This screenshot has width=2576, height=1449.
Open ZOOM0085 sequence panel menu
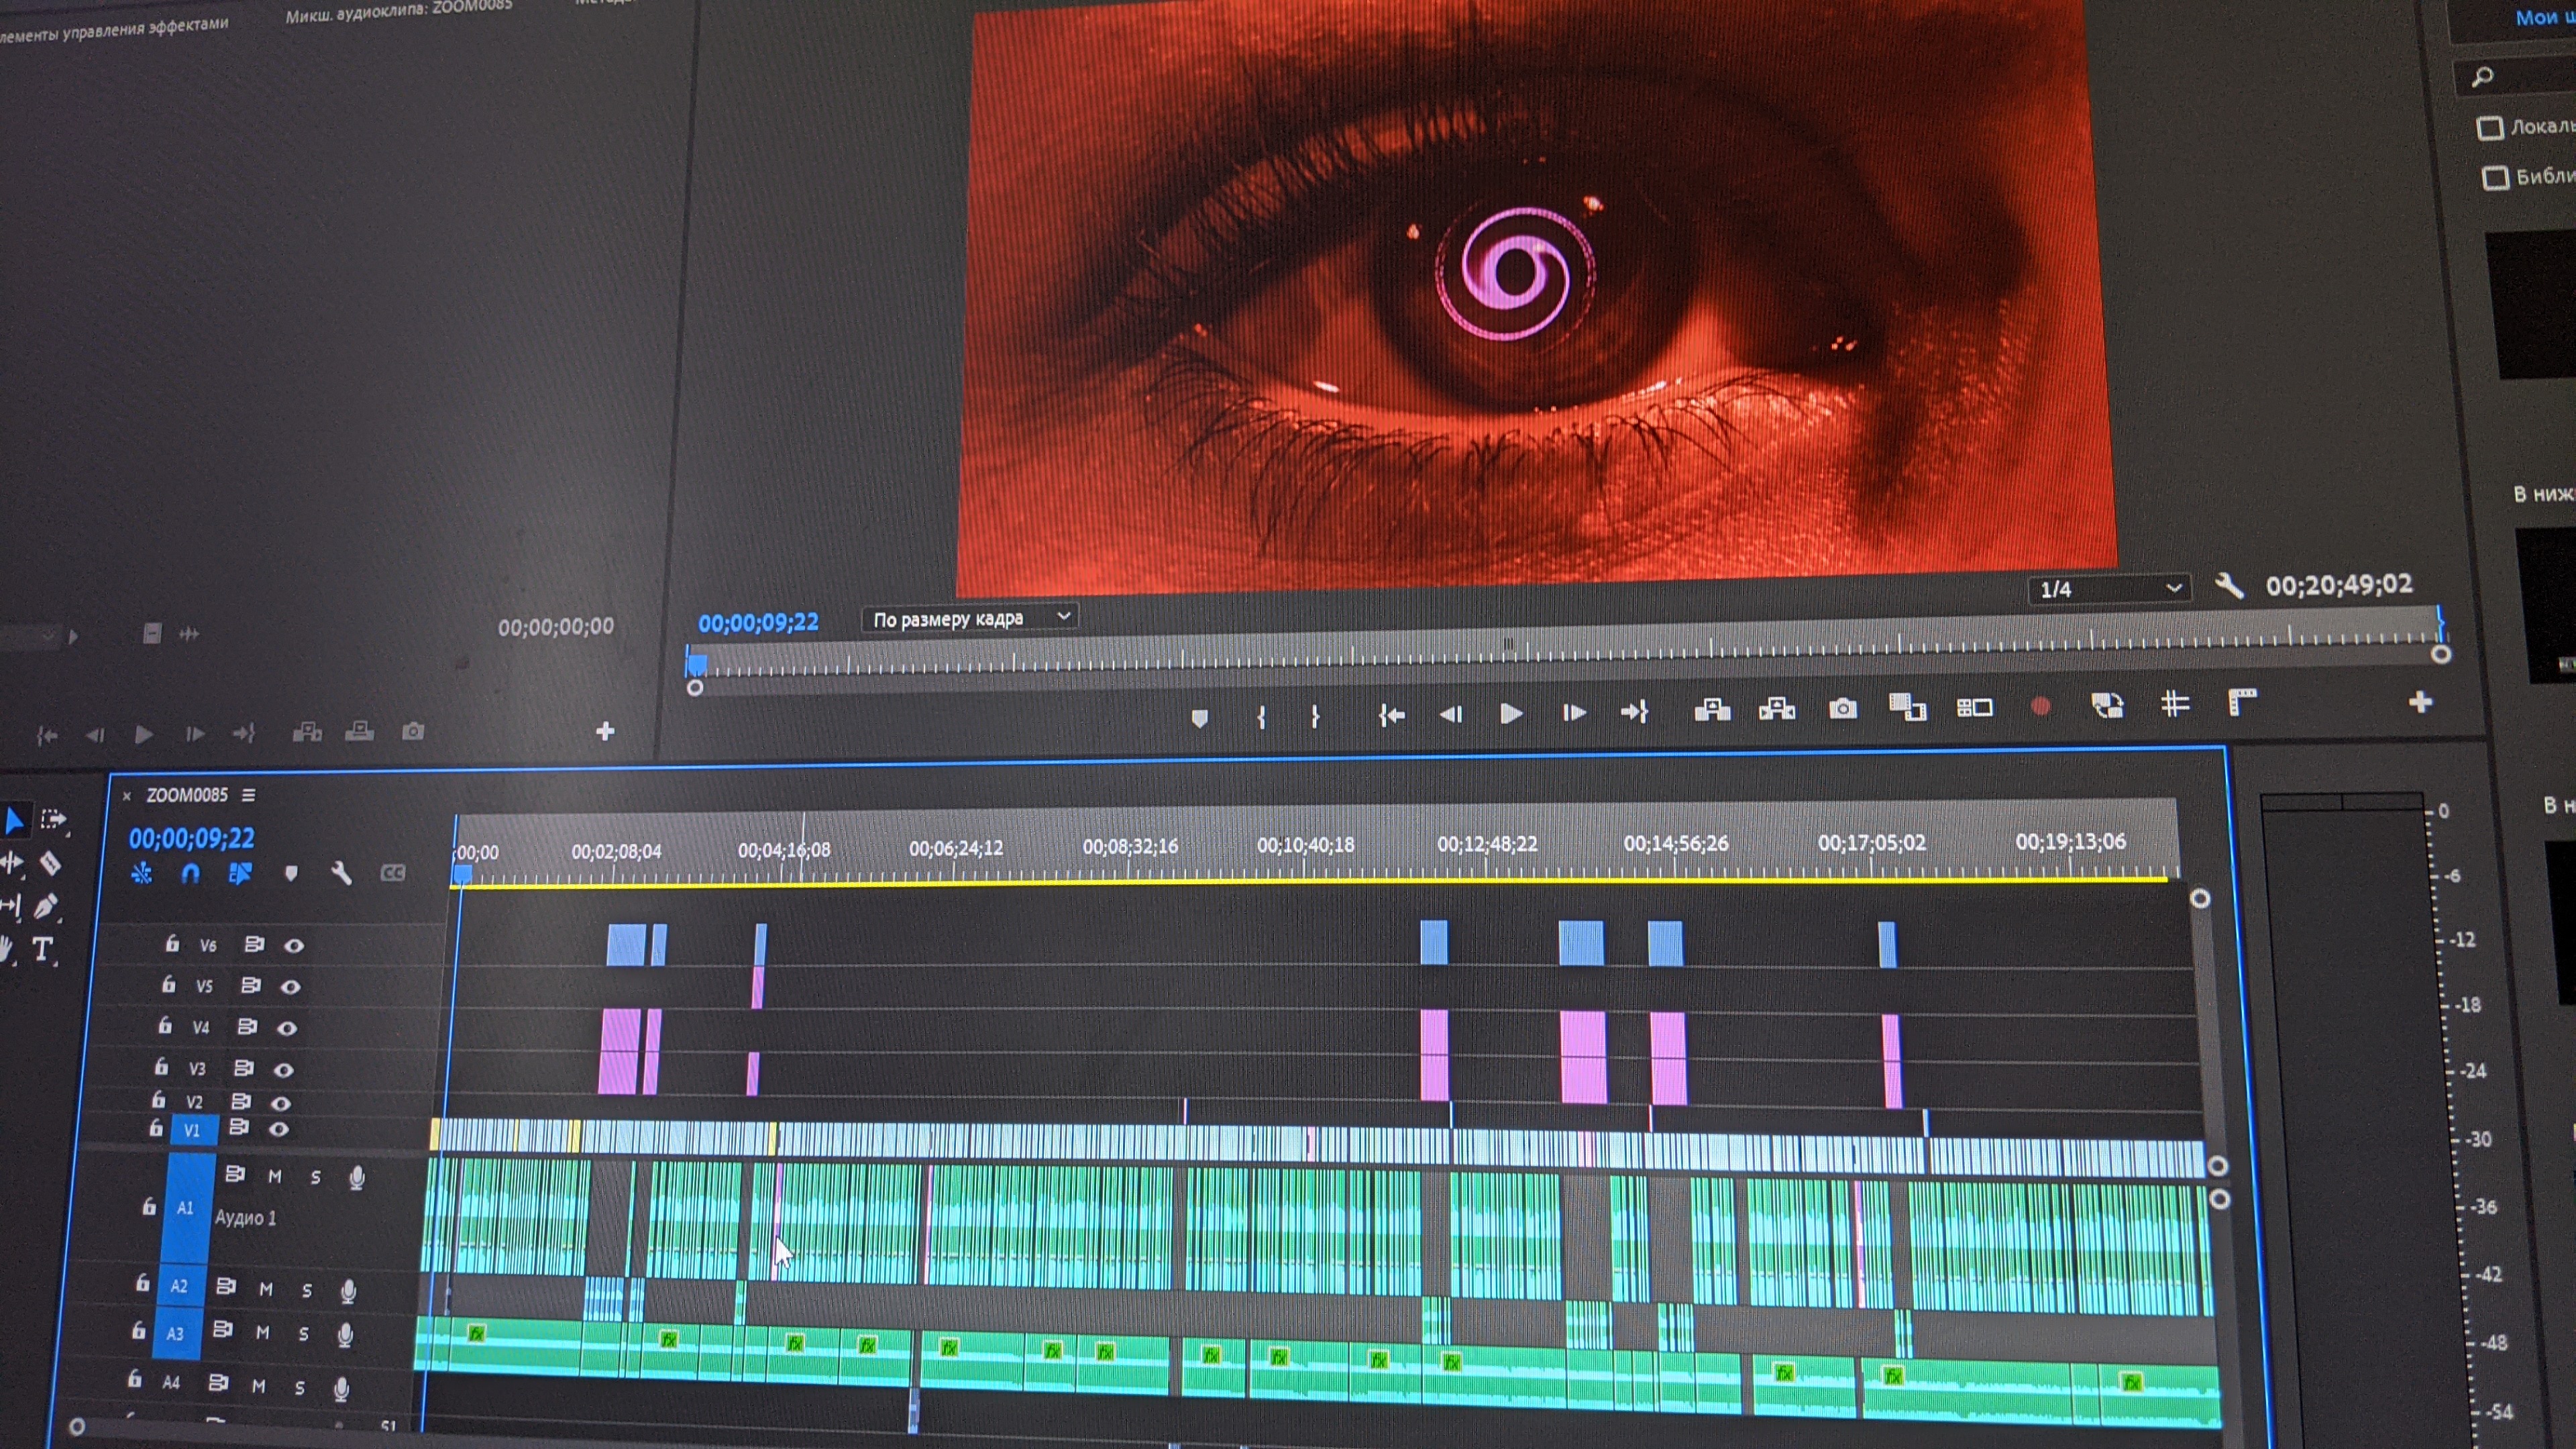(248, 795)
